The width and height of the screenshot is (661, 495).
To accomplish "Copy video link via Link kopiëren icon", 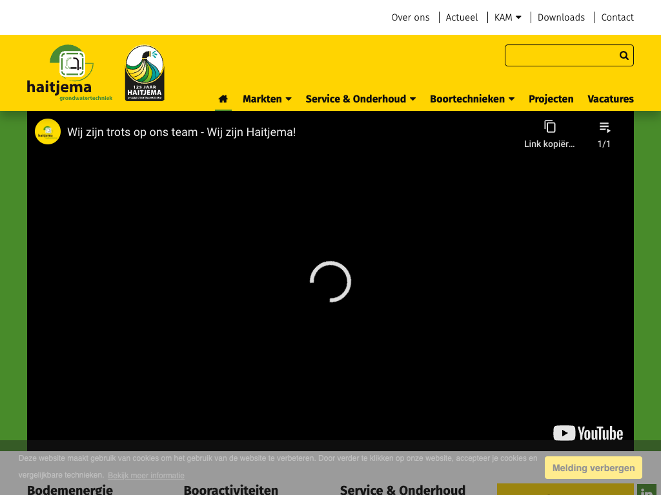I will pyautogui.click(x=549, y=127).
